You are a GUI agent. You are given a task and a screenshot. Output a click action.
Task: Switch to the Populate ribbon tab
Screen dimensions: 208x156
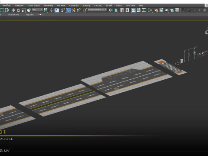(29, 15)
